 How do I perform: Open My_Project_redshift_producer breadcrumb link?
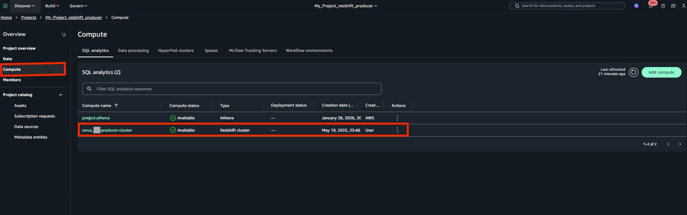click(74, 17)
